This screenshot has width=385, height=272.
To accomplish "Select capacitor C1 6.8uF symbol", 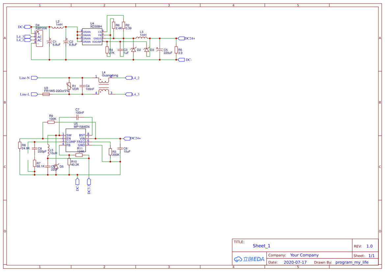I will point(49,42).
